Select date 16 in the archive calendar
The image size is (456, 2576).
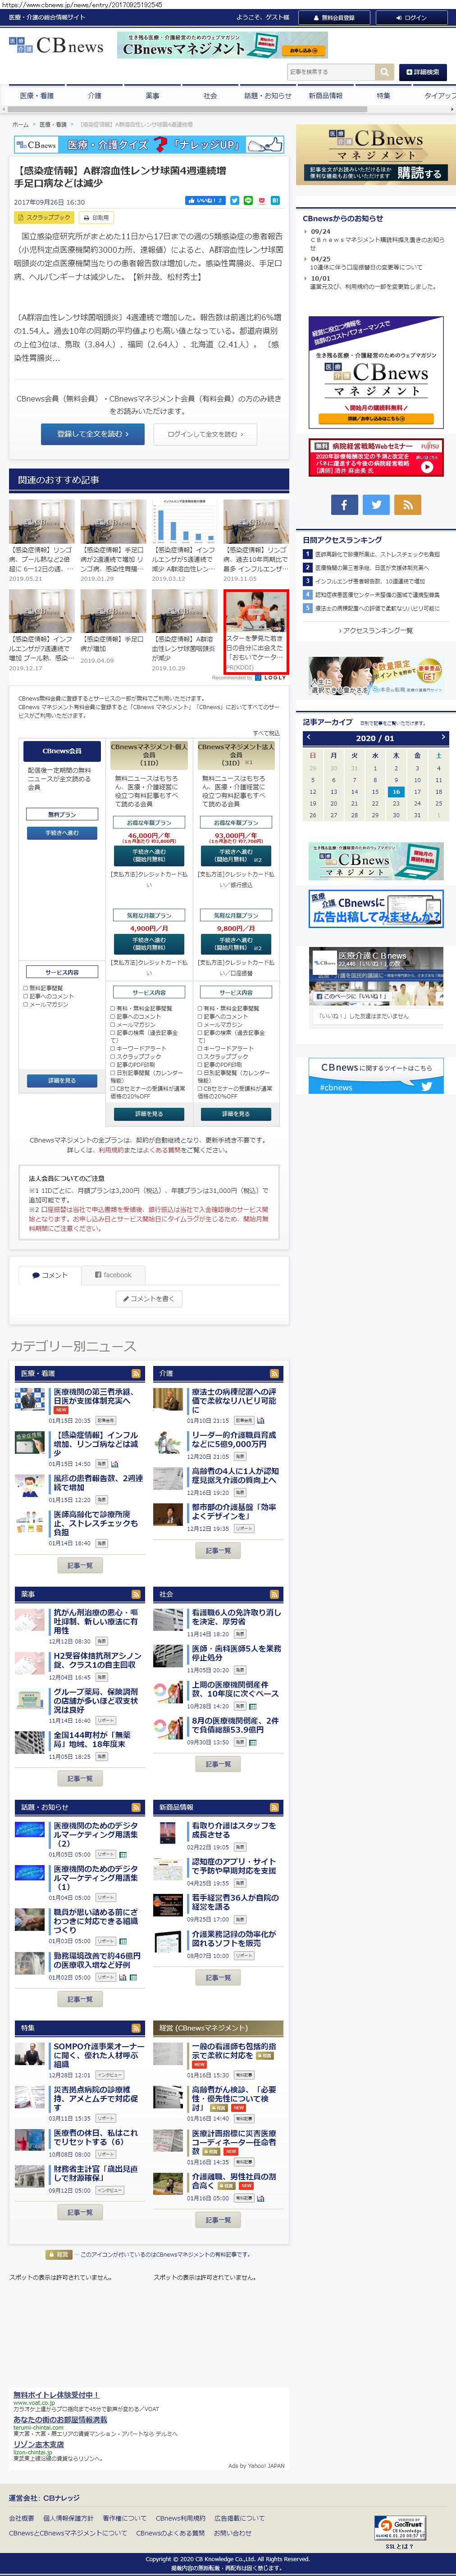[396, 791]
